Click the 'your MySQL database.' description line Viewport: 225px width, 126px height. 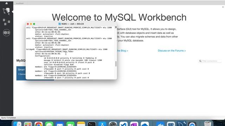130,41
